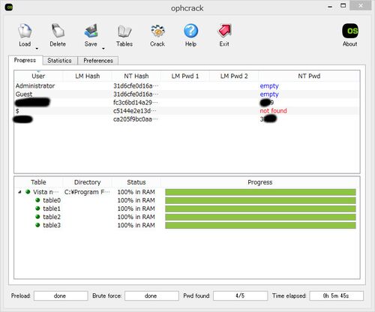
Task: Click the ca205f9bc0aa hash cell
Action: (x=136, y=119)
